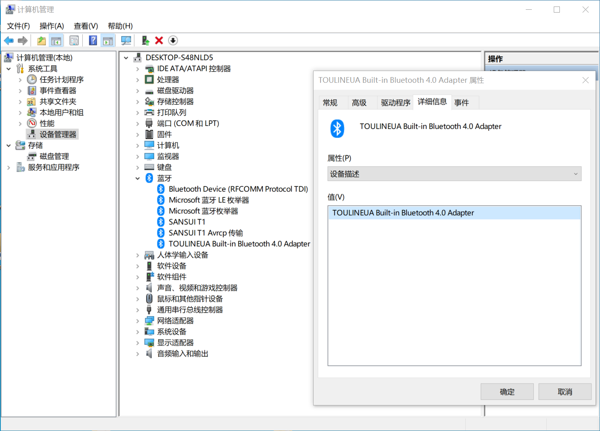
Task: Select 本地用户和组 in the left tree
Action: pos(61,112)
